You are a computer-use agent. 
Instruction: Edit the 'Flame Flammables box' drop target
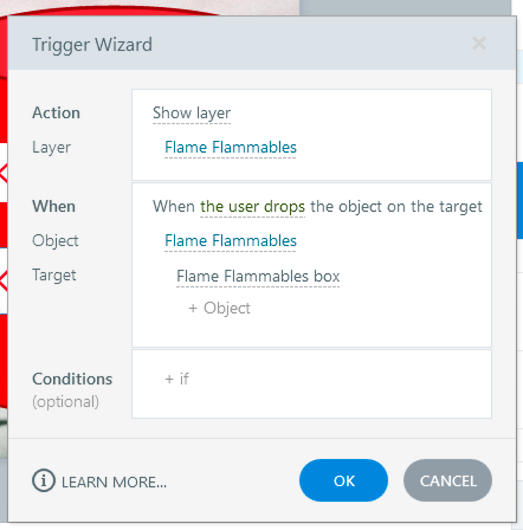point(258,276)
